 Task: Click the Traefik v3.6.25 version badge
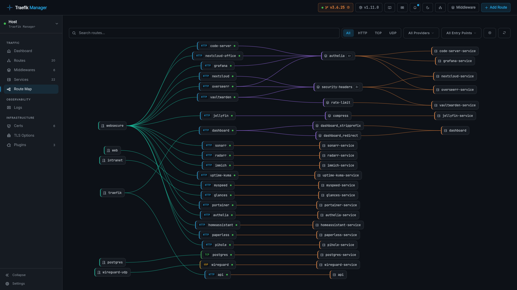[336, 8]
